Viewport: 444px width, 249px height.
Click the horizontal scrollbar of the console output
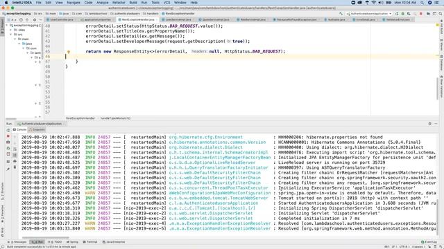45,237
